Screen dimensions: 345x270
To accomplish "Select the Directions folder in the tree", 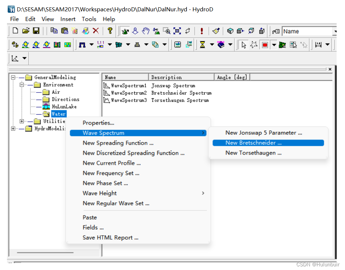I will pyautogui.click(x=65, y=99).
